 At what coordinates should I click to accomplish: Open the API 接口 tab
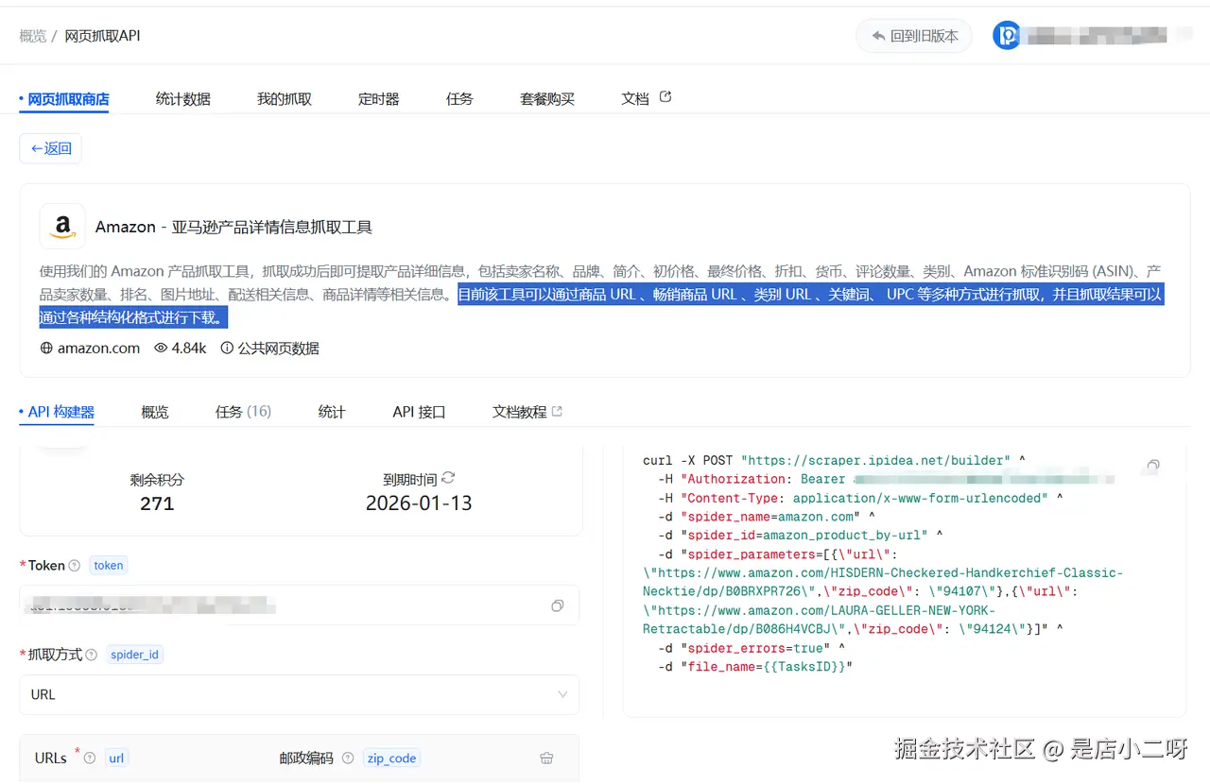coord(419,412)
